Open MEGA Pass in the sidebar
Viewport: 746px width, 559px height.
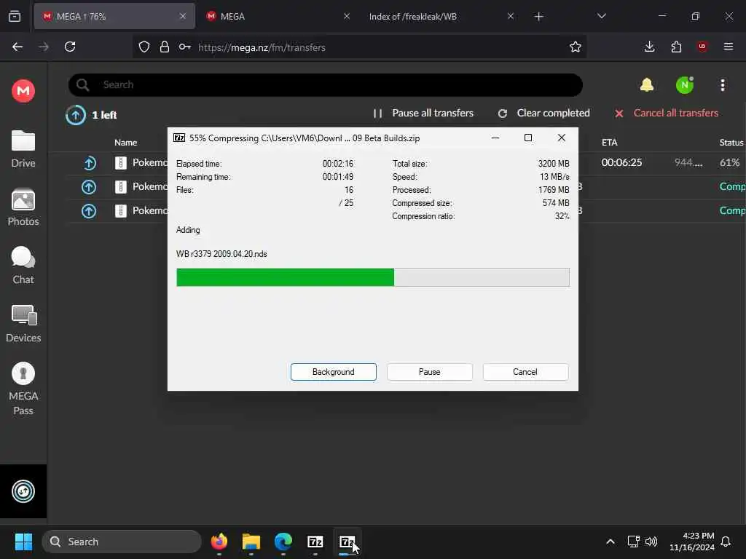point(23,389)
